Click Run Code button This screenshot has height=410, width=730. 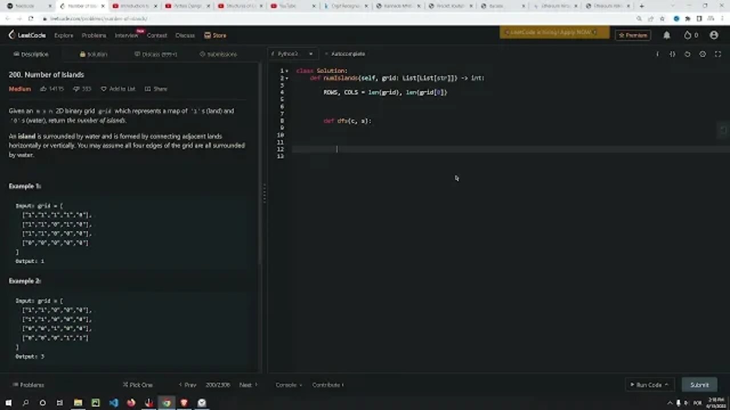650,385
